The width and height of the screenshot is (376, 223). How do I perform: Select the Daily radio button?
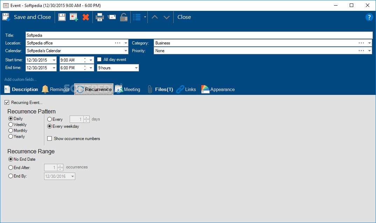tap(11, 118)
